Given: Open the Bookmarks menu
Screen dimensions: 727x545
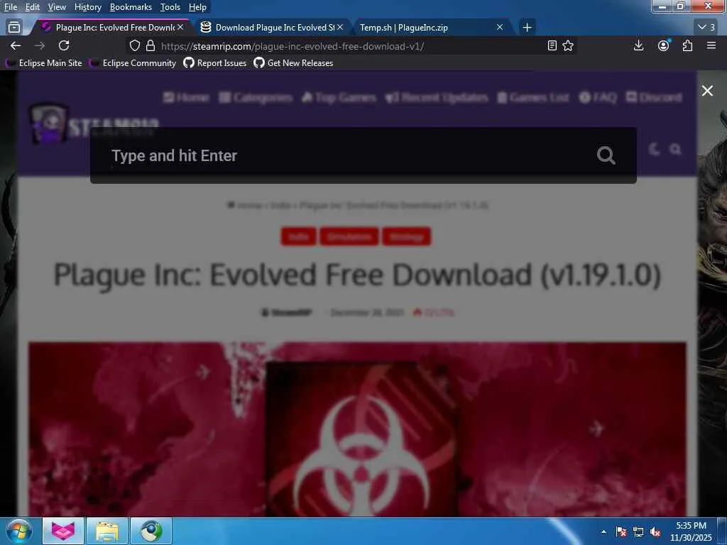Looking at the screenshot, I should click(131, 7).
